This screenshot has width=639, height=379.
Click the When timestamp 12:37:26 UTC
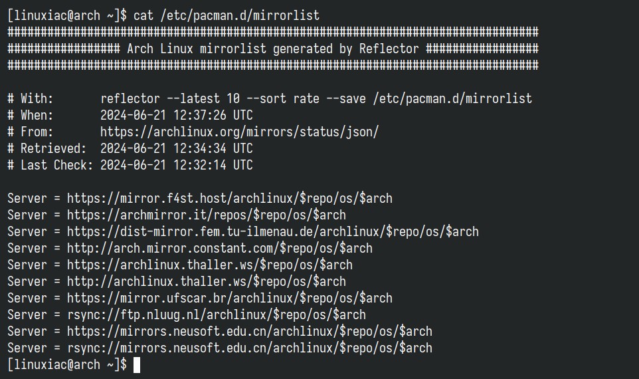[177, 116]
